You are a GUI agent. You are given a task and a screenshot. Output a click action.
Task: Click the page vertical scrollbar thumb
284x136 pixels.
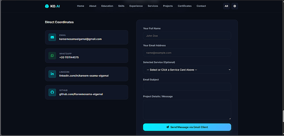click(x=283, y=117)
